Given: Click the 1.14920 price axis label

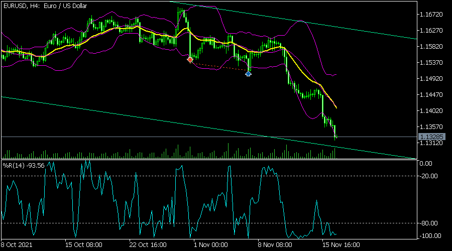Looking at the screenshot, I should click(431, 79).
